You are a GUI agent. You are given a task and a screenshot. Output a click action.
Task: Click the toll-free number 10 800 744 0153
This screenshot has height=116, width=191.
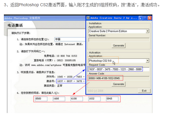[67, 56]
